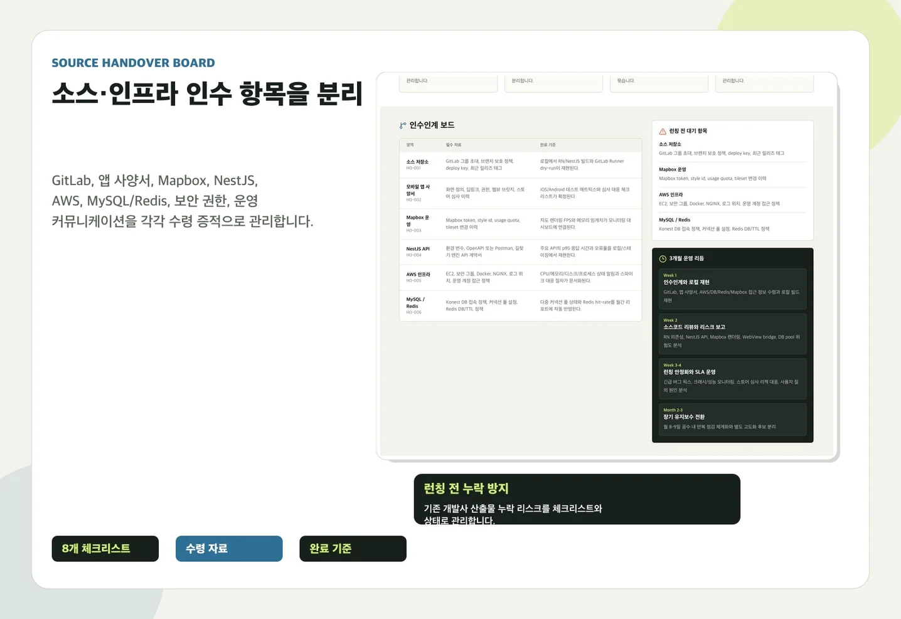This screenshot has height=619, width=901.
Task: Open the 런칭 전 누락 방지 callout box
Action: coord(577,499)
